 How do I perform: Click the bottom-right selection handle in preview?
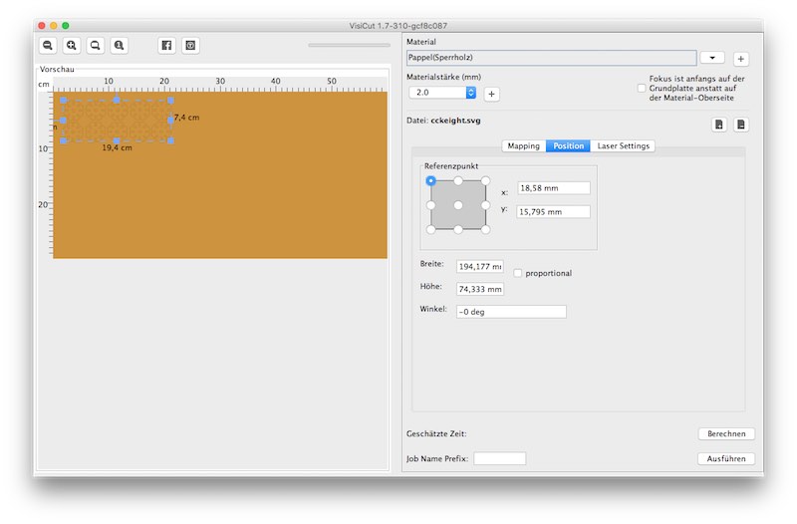170,140
